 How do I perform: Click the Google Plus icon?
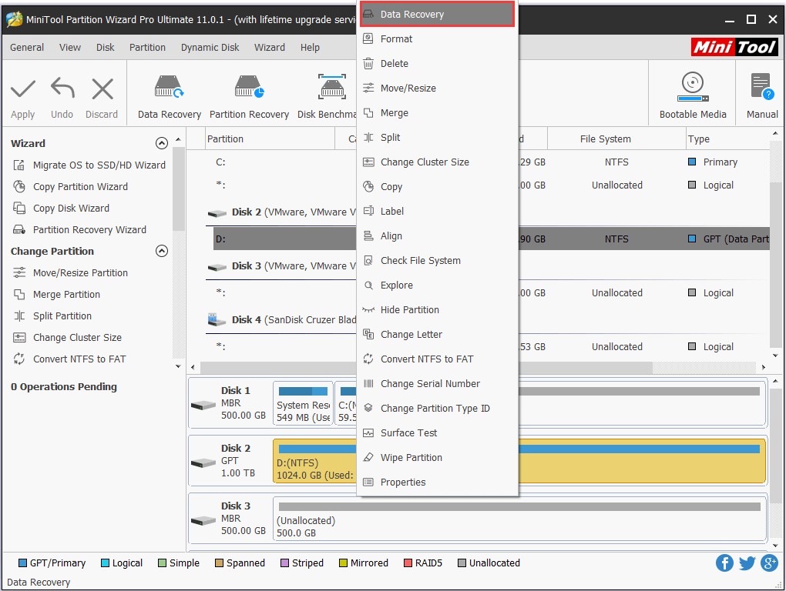770,563
